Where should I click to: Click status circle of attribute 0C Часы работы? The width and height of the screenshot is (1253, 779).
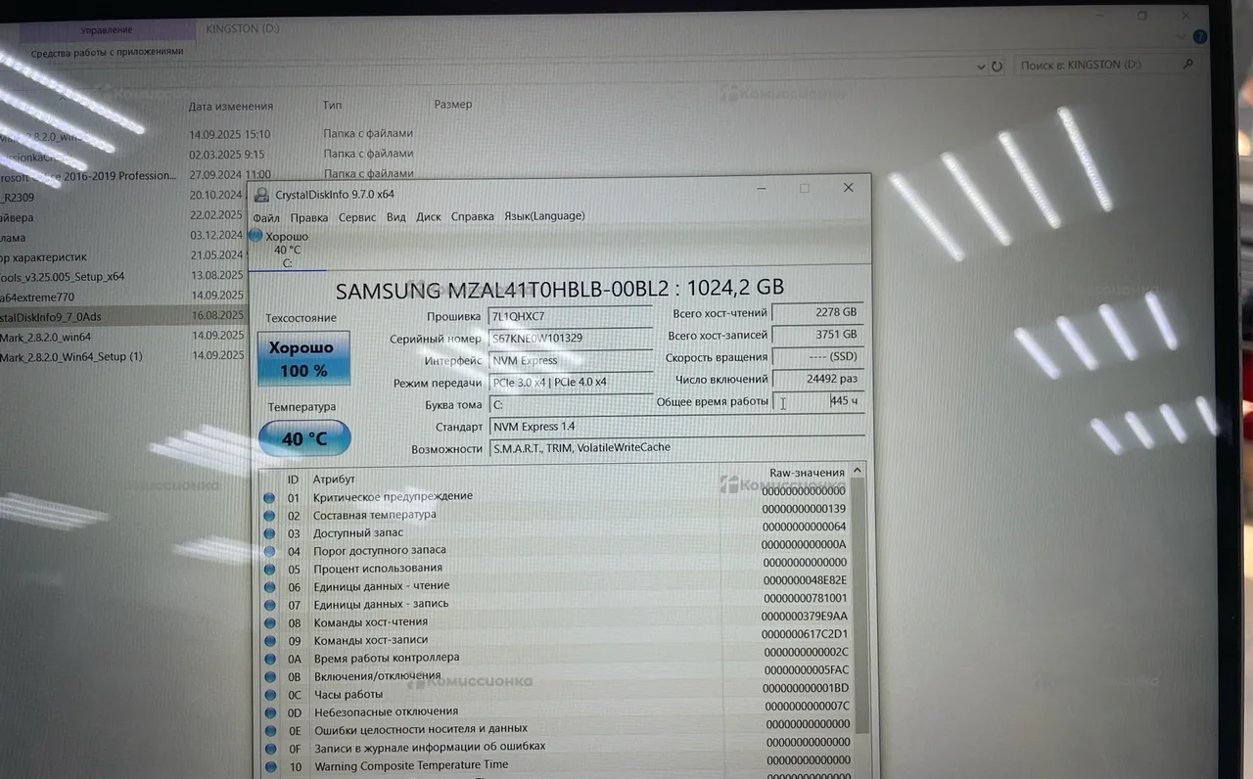[269, 695]
